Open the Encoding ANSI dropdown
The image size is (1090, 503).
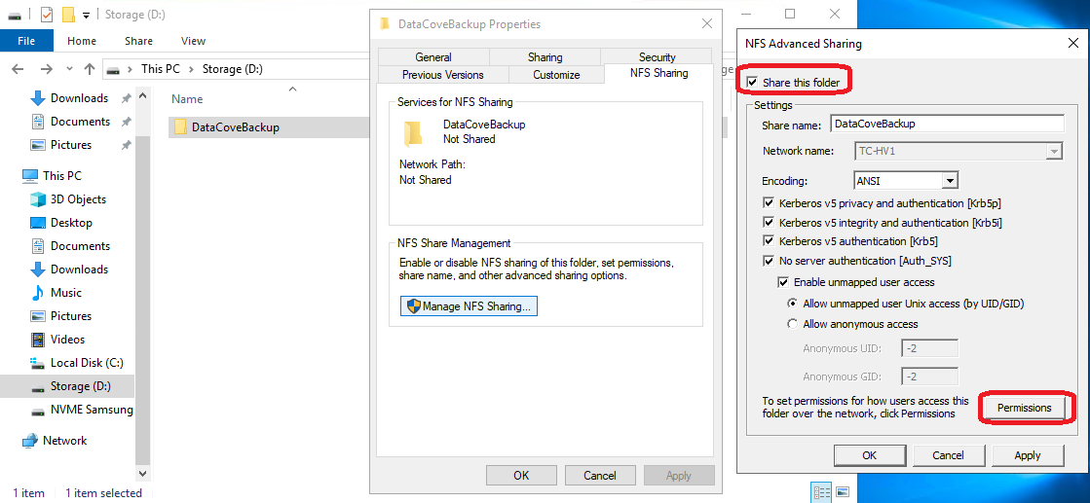[950, 181]
